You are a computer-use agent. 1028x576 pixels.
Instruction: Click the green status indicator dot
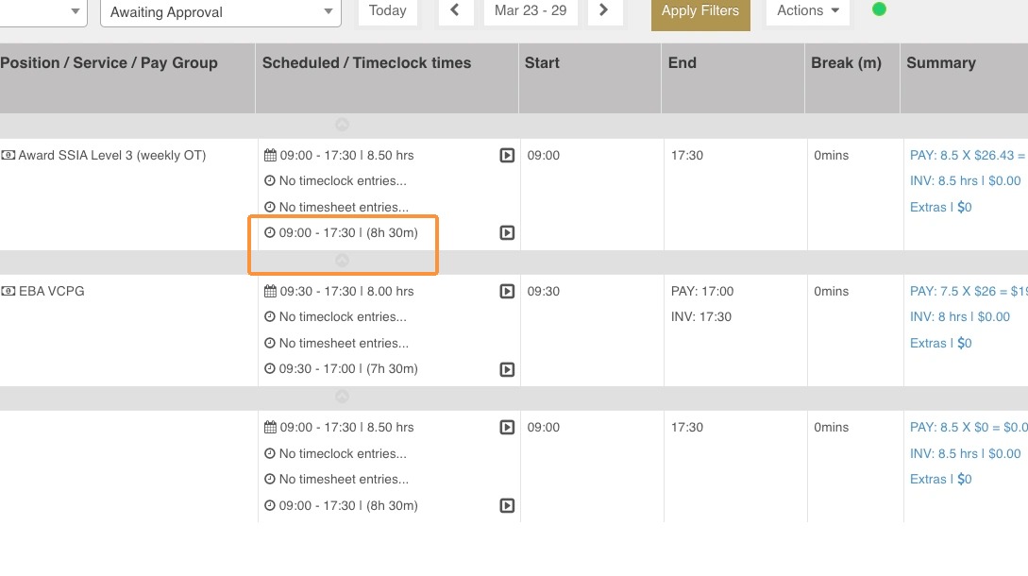(x=879, y=9)
